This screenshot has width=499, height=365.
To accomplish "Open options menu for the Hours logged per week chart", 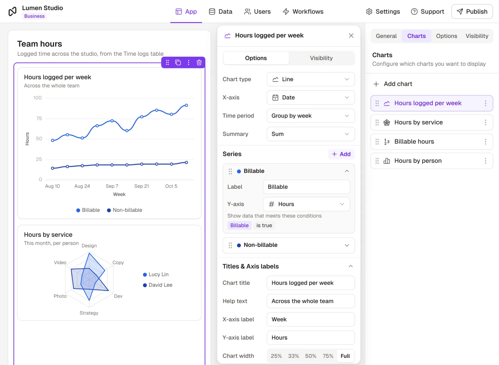I will click(485, 103).
